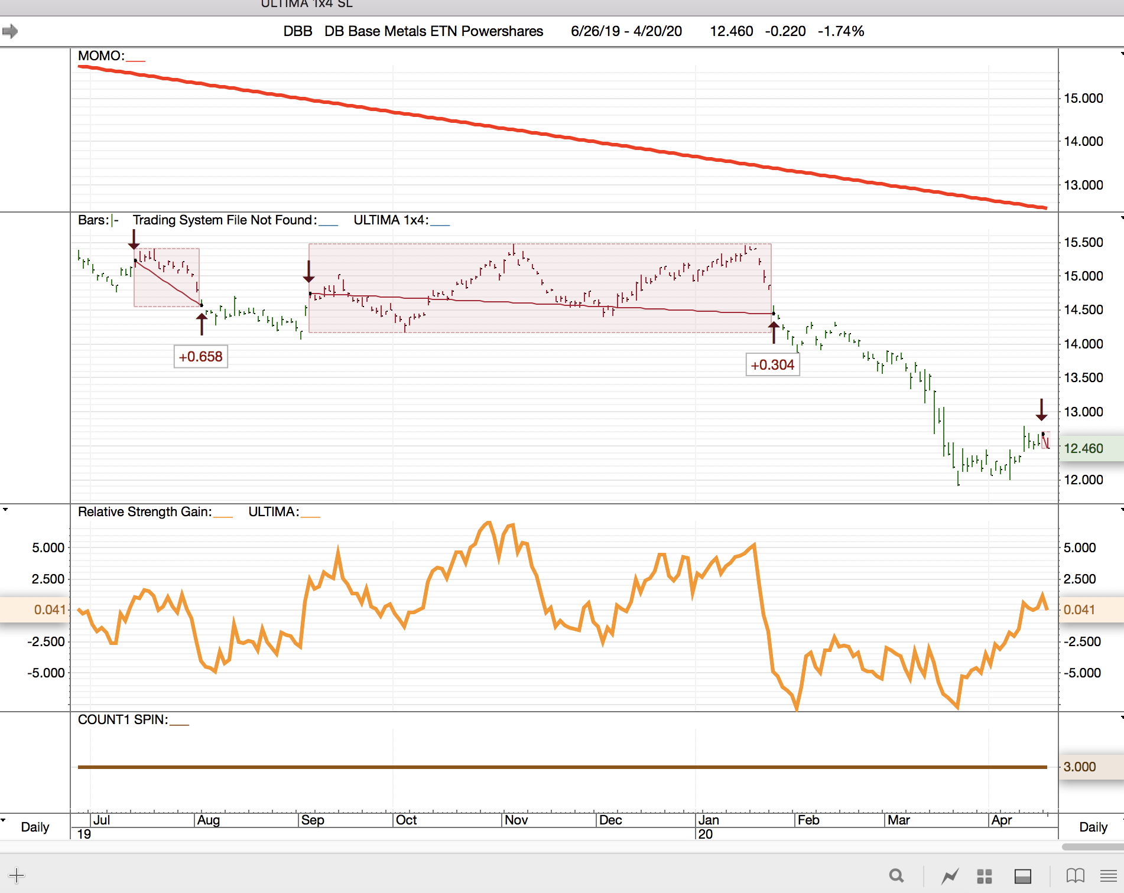Screen dimensions: 1124x893
Task: Click the Bars label in price pane
Action: pyautogui.click(x=94, y=220)
